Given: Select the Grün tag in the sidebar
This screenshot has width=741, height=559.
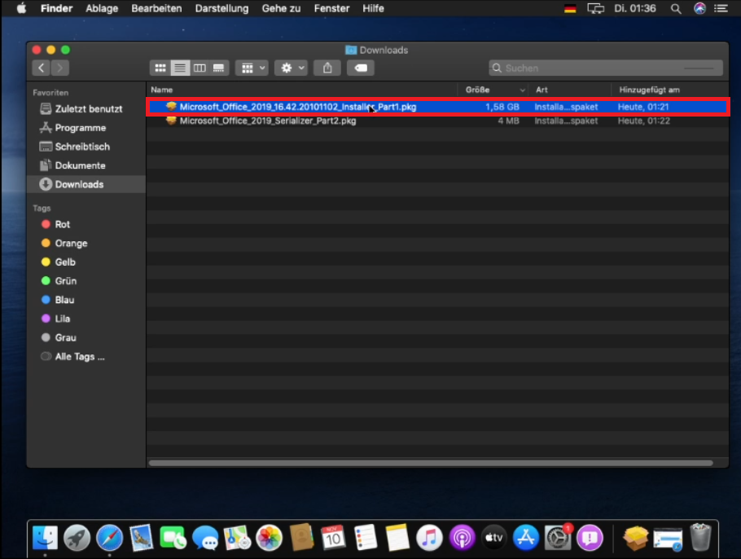Looking at the screenshot, I should tap(65, 281).
